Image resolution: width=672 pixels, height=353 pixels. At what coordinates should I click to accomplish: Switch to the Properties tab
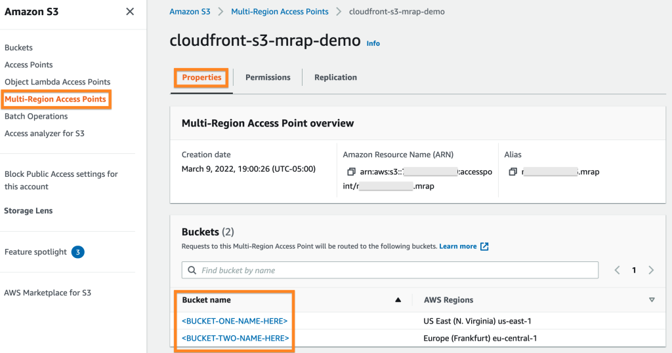[x=201, y=77]
